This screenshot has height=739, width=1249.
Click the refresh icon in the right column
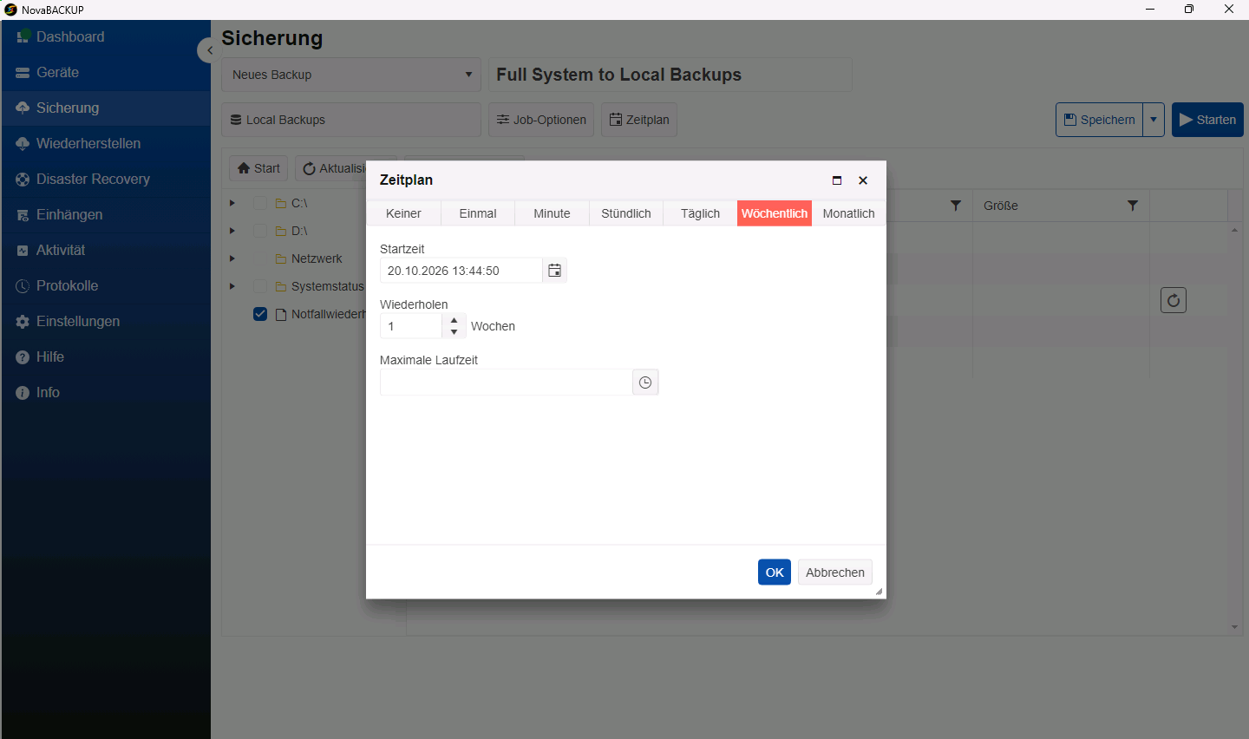(1174, 300)
